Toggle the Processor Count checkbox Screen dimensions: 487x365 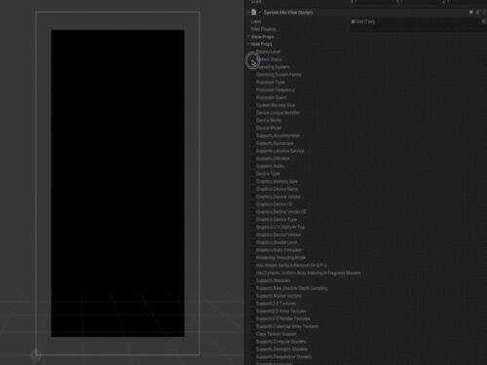253,97
